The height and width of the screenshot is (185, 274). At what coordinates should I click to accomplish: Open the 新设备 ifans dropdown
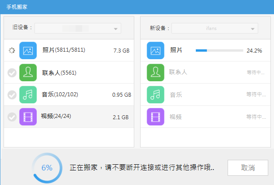pos(215,28)
